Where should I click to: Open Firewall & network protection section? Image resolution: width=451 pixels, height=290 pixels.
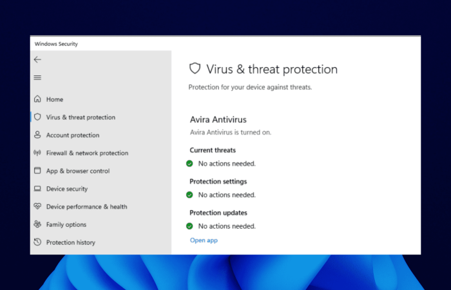pyautogui.click(x=87, y=153)
